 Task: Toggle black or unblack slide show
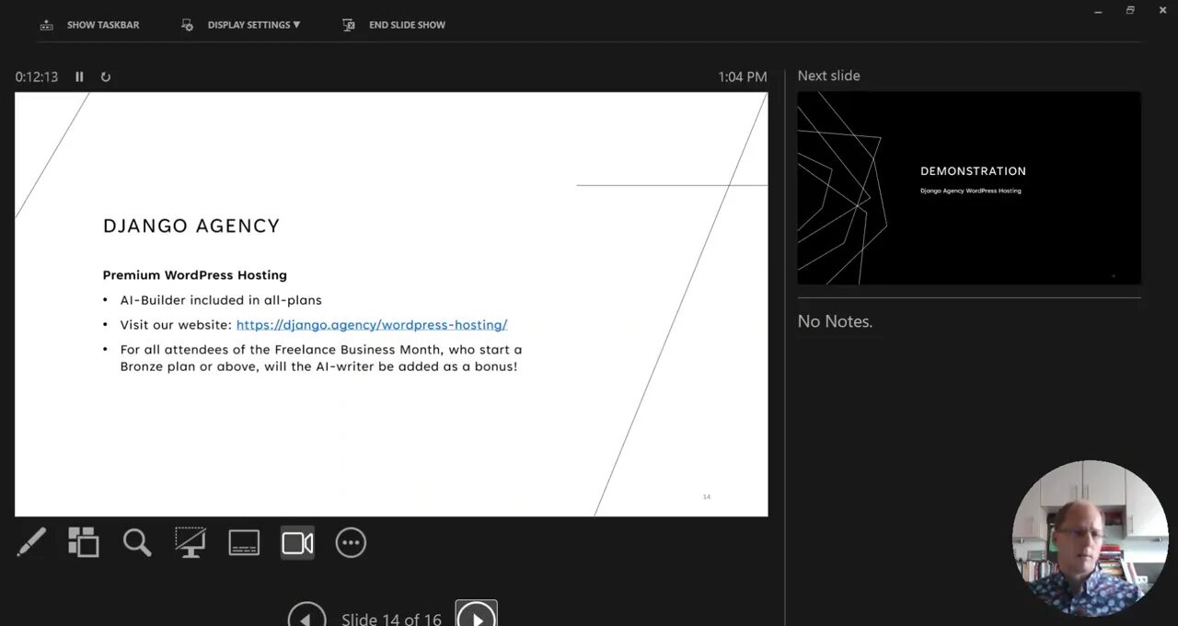coord(191,542)
